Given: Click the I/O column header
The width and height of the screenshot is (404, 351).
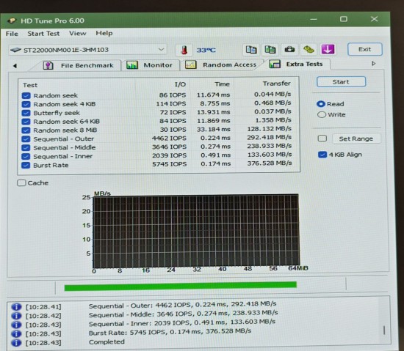Looking at the screenshot, I should [x=180, y=84].
